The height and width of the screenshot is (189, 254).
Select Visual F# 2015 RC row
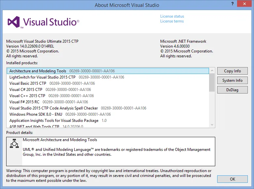[108, 102]
